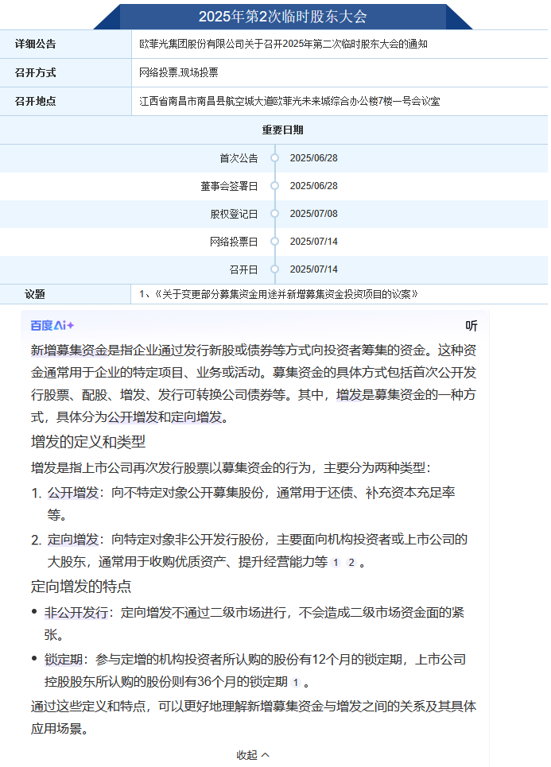Select the 议题 row label

(35, 294)
